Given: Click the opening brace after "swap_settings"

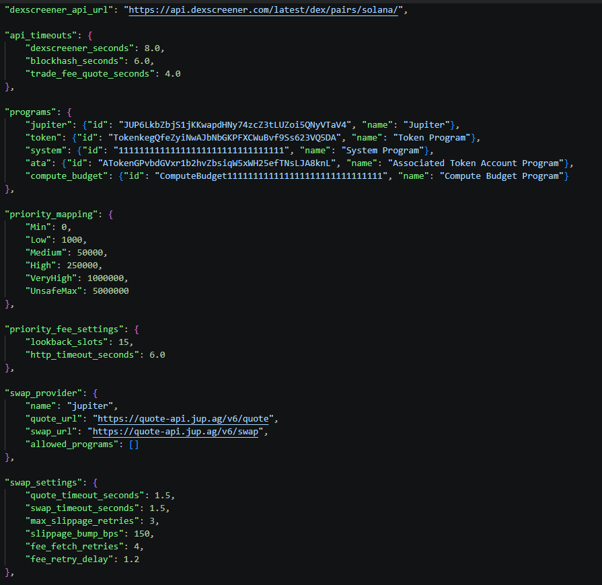Looking at the screenshot, I should (96, 483).
